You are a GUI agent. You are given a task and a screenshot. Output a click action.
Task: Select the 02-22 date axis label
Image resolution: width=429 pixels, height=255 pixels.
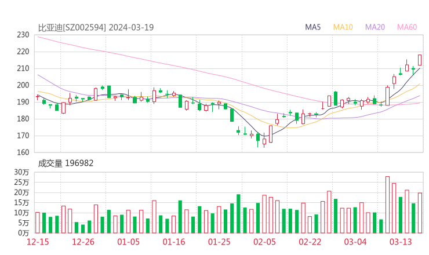[x=310, y=242]
